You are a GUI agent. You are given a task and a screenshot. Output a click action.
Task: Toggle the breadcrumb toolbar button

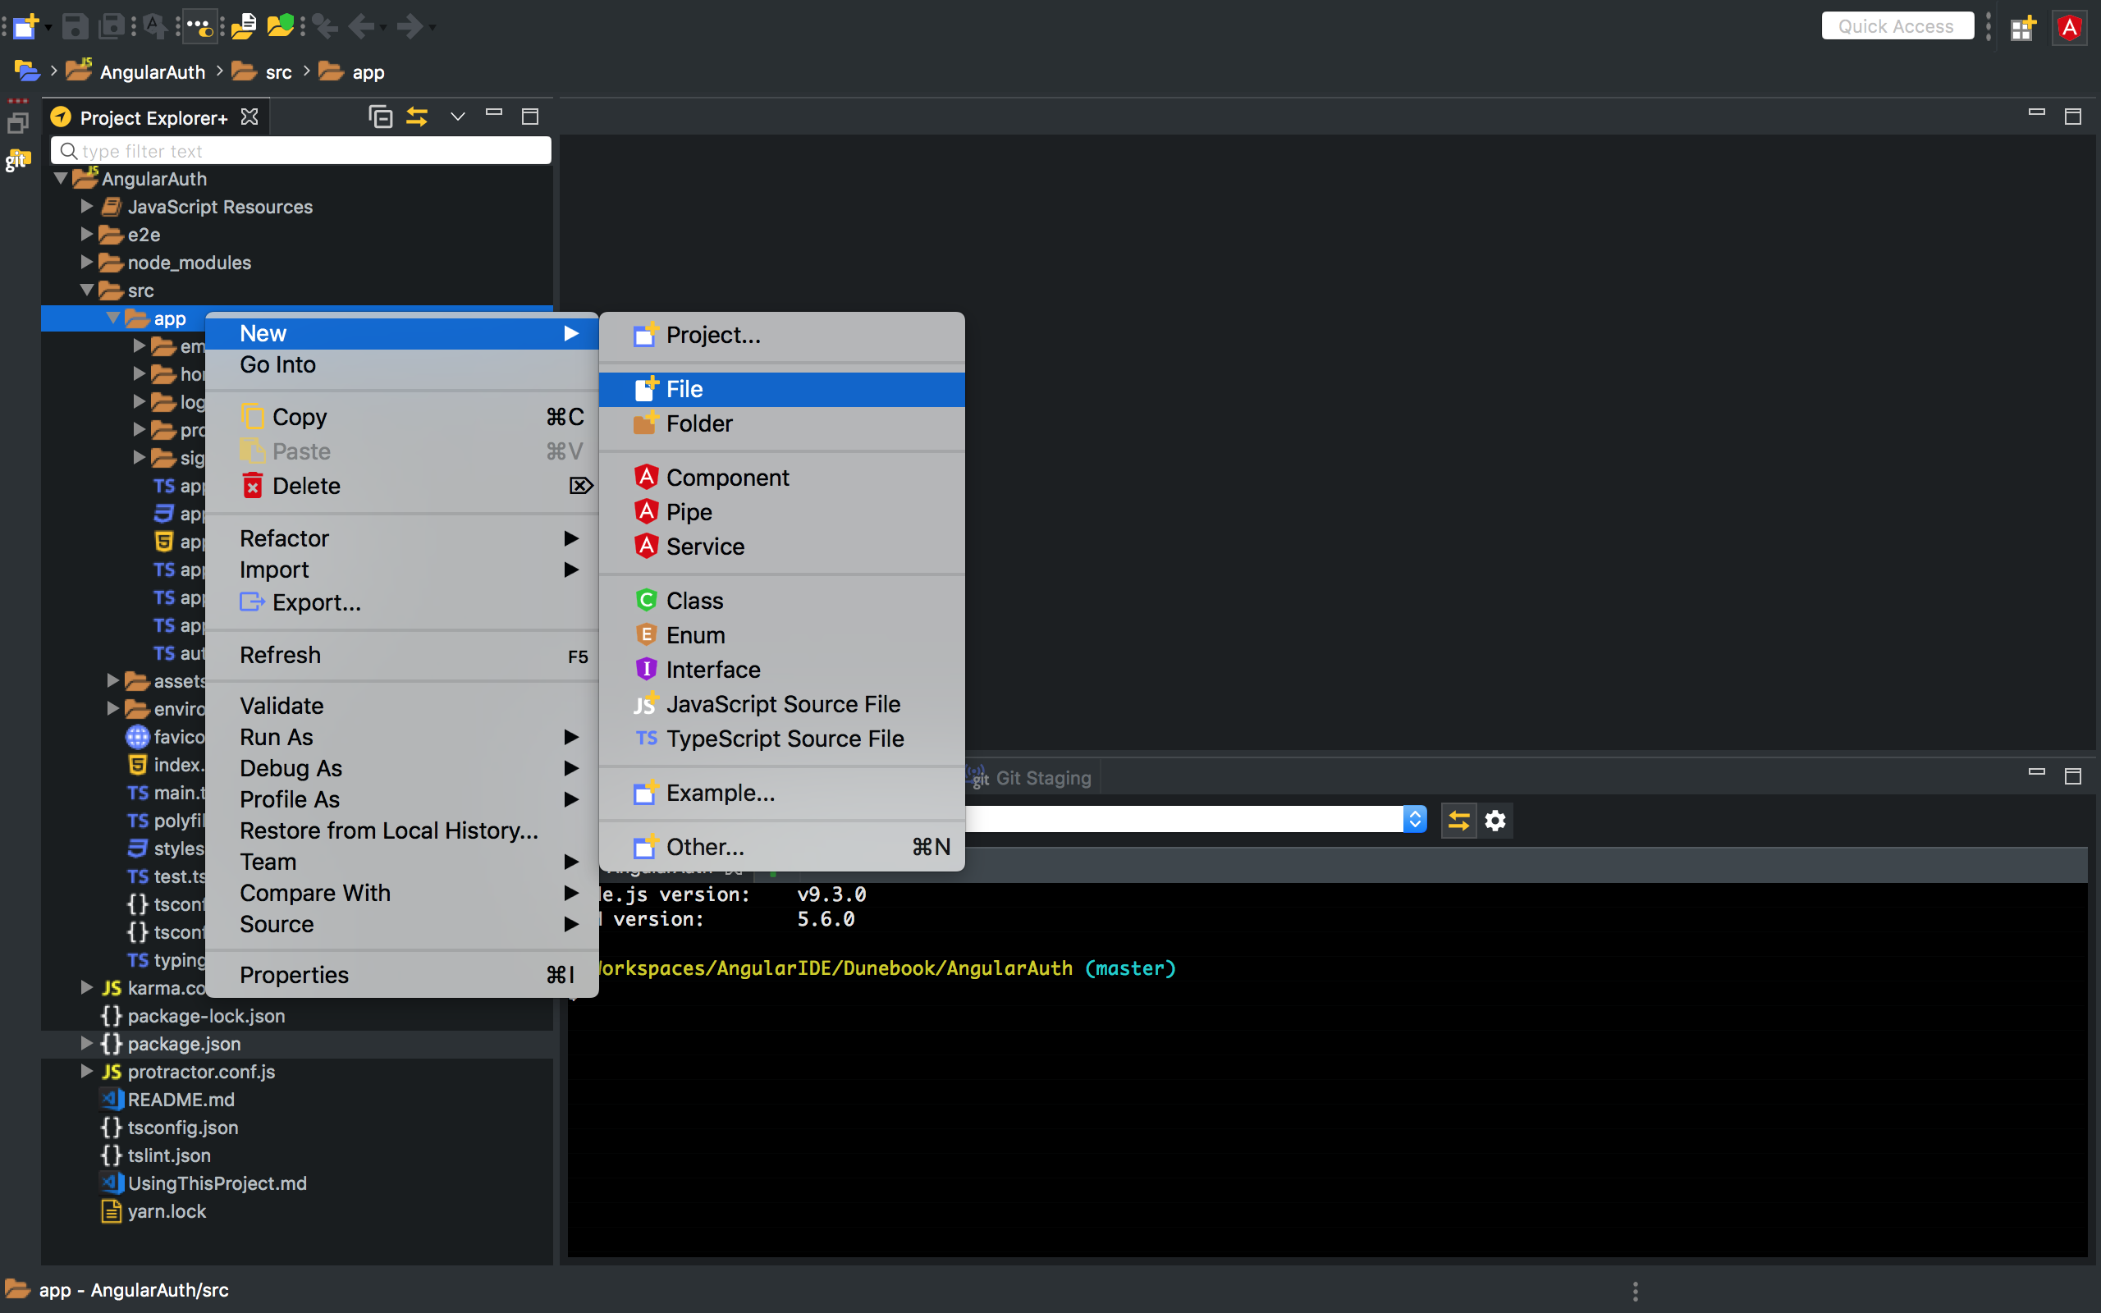(x=200, y=27)
